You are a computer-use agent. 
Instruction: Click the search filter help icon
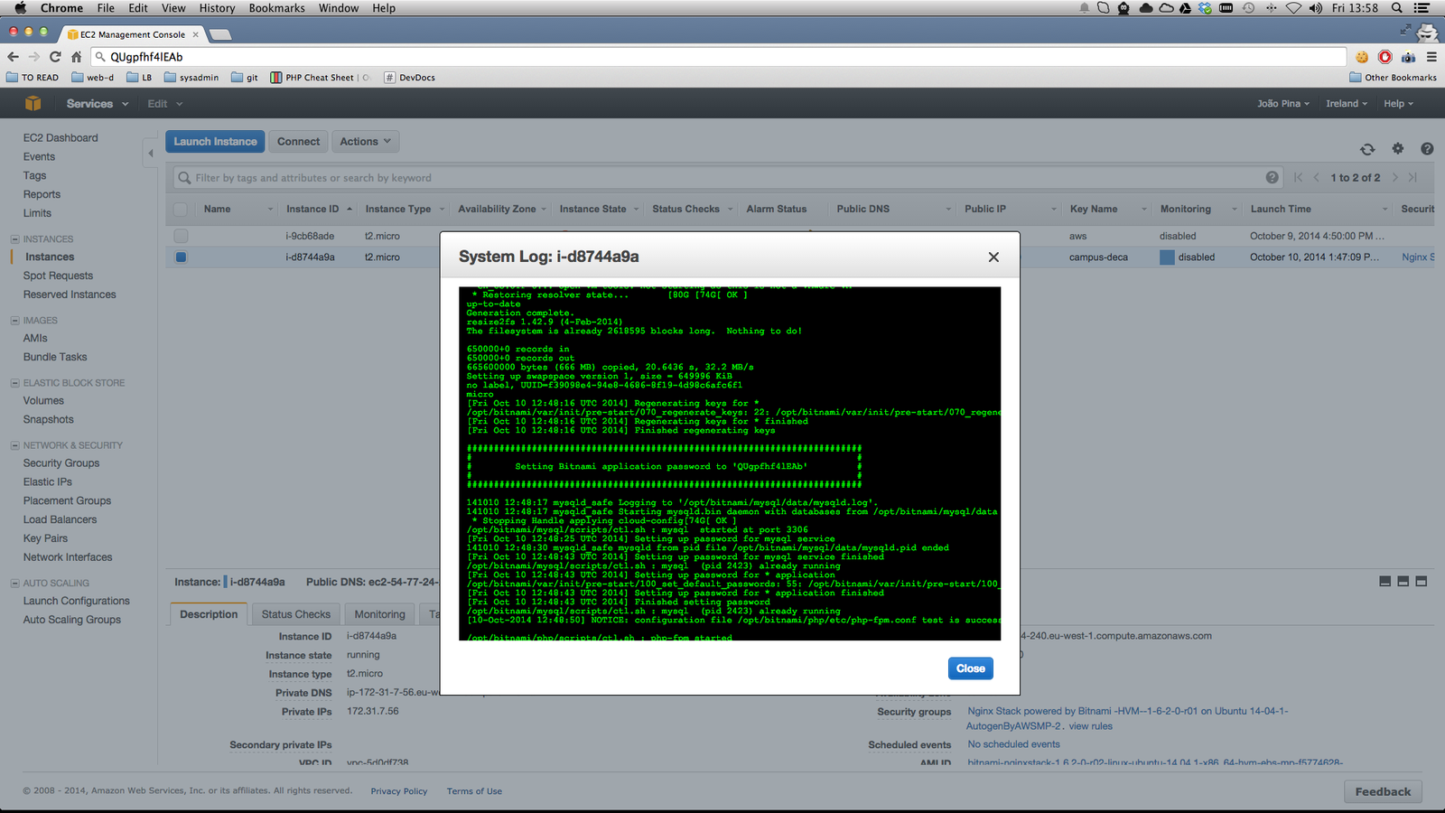pos(1272,178)
